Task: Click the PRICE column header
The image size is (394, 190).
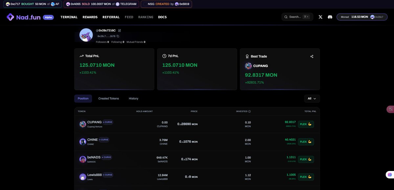Action: [x=194, y=111]
